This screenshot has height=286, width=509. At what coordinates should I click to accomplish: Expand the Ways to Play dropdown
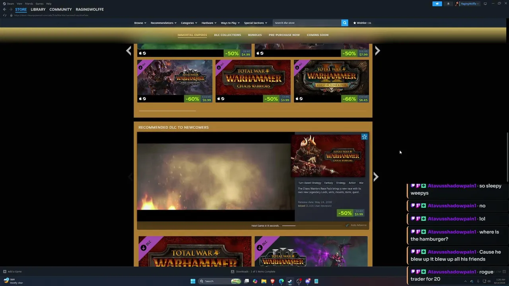pyautogui.click(x=230, y=23)
